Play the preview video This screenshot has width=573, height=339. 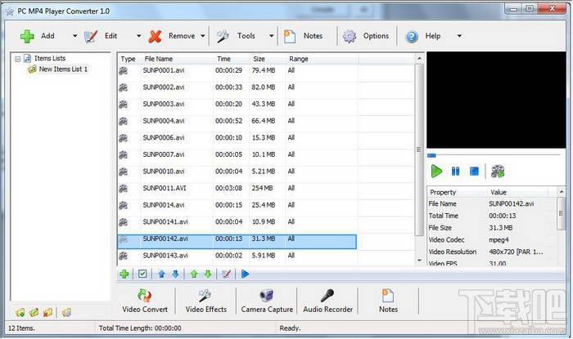point(436,172)
